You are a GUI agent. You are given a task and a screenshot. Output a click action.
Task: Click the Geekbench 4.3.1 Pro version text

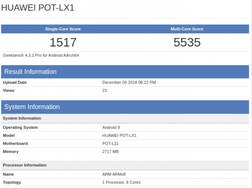[x=41, y=55]
